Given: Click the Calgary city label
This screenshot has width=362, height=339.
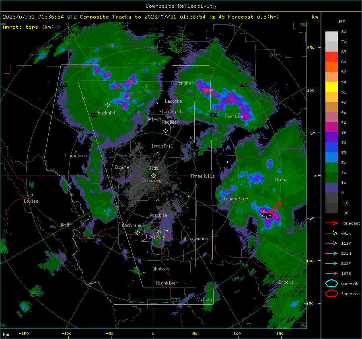Looking at the screenshot, I should [x=157, y=237].
